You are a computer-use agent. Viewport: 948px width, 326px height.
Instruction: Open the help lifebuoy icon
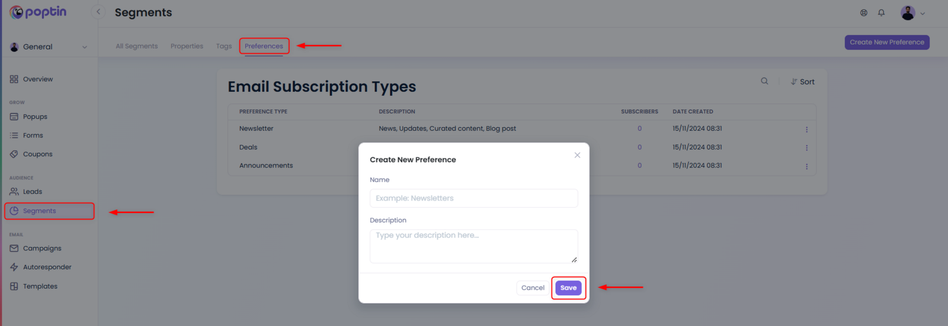point(864,12)
